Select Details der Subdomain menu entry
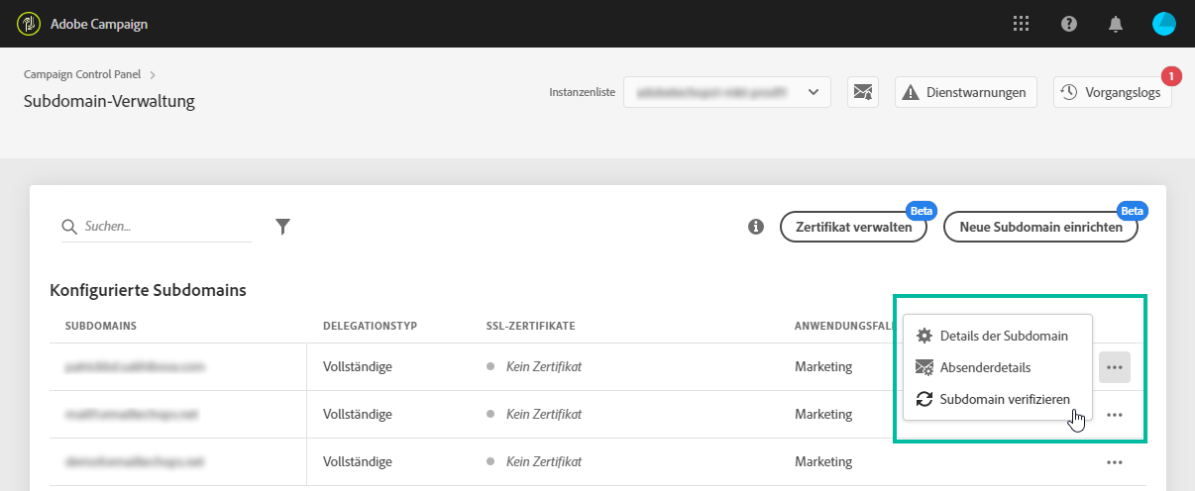This screenshot has width=1195, height=491. [1003, 336]
